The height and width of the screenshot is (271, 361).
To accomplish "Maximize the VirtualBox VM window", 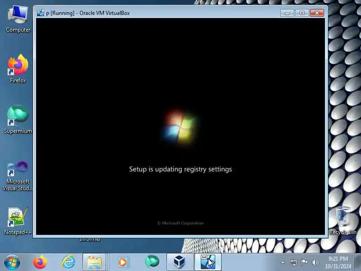I will click(302, 13).
